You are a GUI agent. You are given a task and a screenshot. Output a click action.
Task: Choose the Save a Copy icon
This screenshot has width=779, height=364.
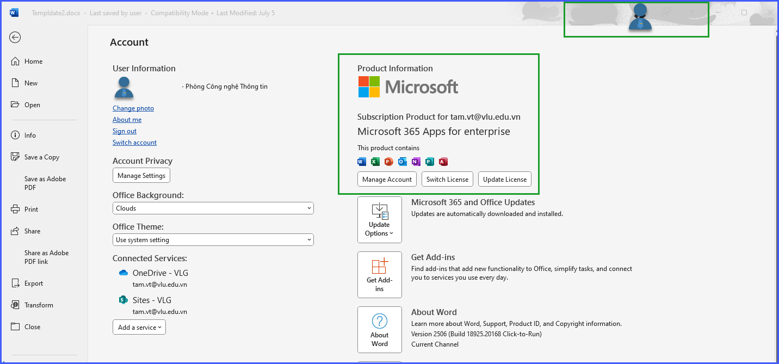click(x=15, y=157)
